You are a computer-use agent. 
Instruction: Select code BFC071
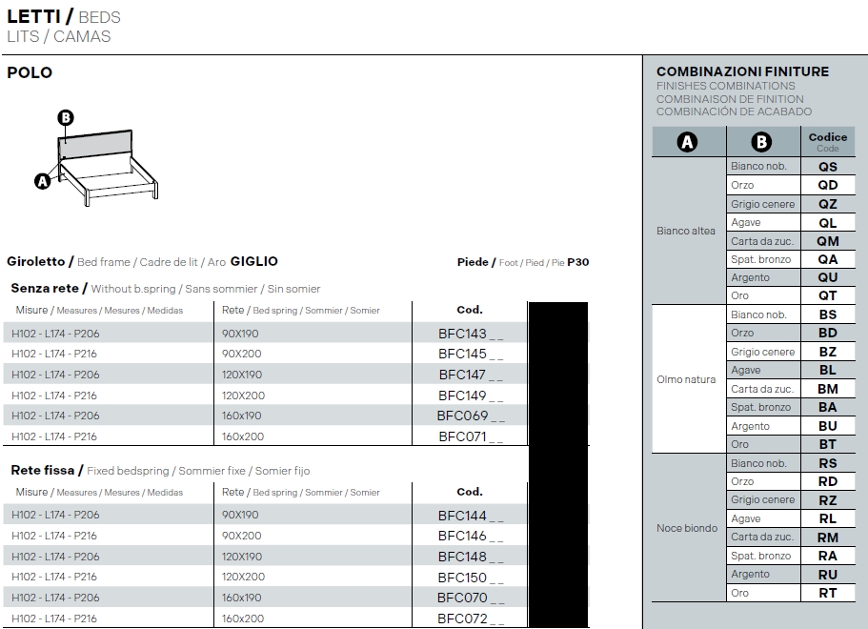tap(471, 436)
